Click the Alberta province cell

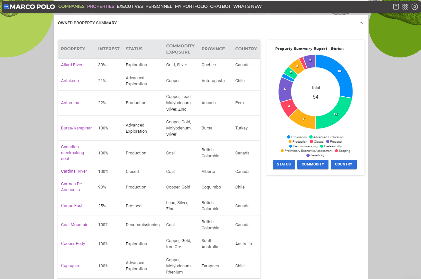click(208, 172)
